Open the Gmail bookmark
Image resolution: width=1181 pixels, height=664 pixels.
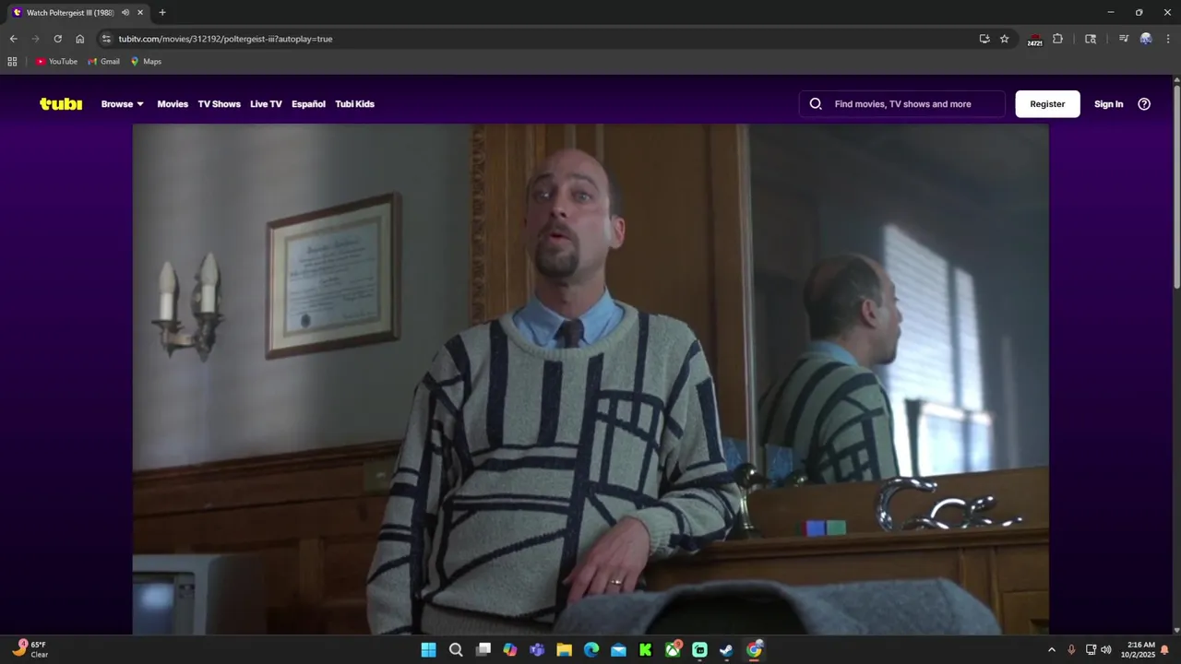[103, 62]
